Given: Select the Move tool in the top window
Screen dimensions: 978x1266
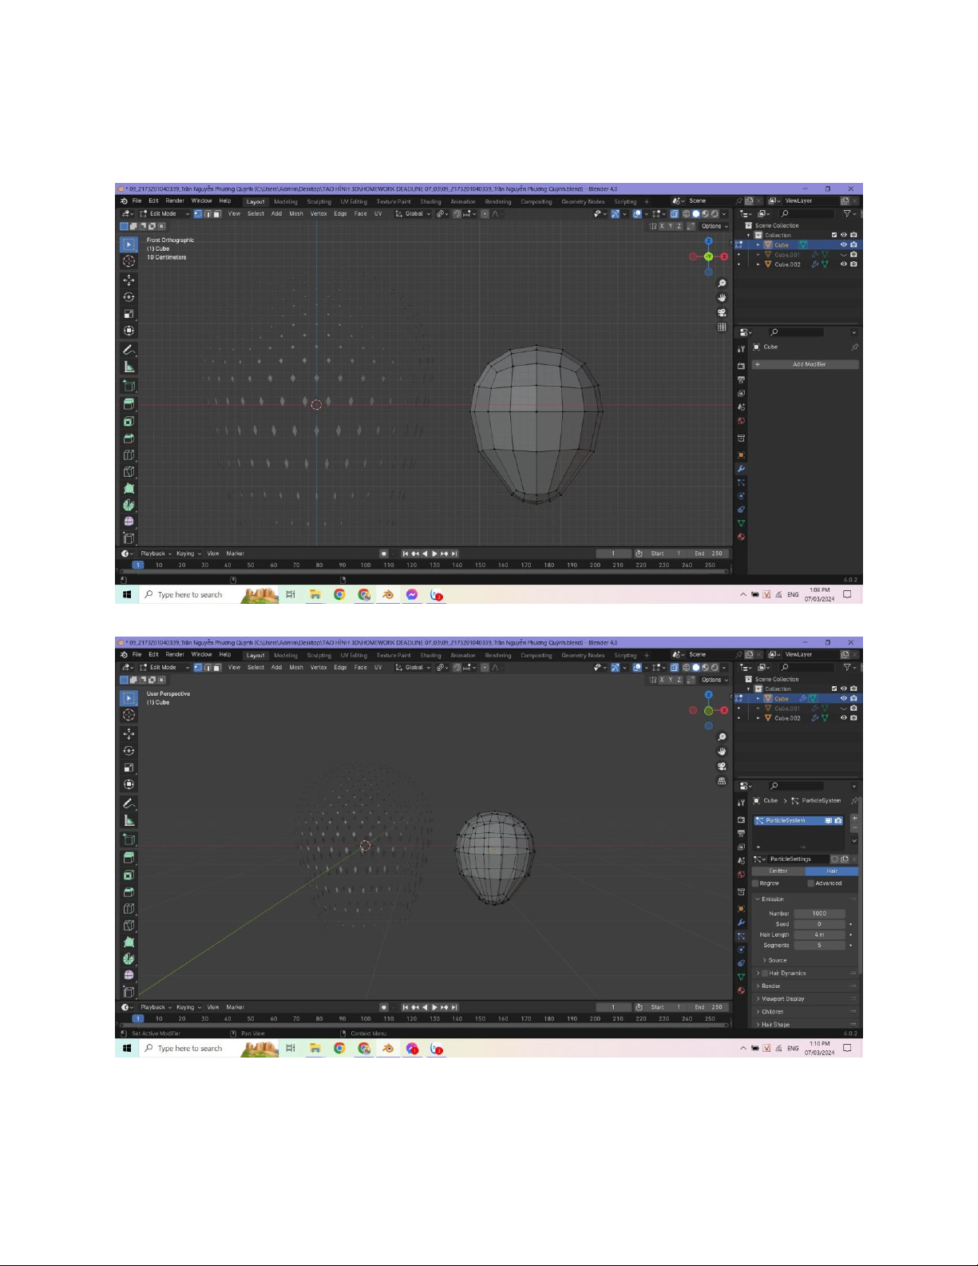Looking at the screenshot, I should (x=129, y=280).
